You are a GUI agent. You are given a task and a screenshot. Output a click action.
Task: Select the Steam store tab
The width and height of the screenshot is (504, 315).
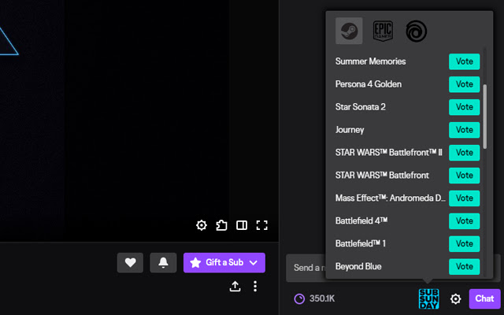349,31
